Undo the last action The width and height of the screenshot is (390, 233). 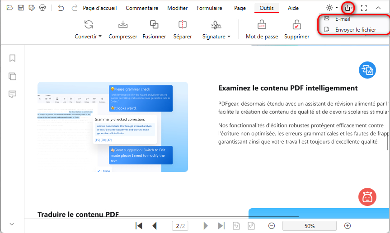tap(61, 8)
